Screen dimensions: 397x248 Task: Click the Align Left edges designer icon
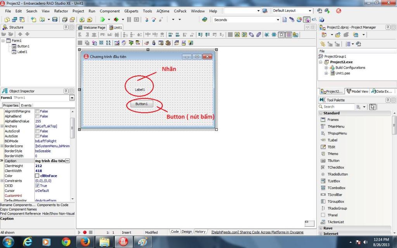point(80,34)
